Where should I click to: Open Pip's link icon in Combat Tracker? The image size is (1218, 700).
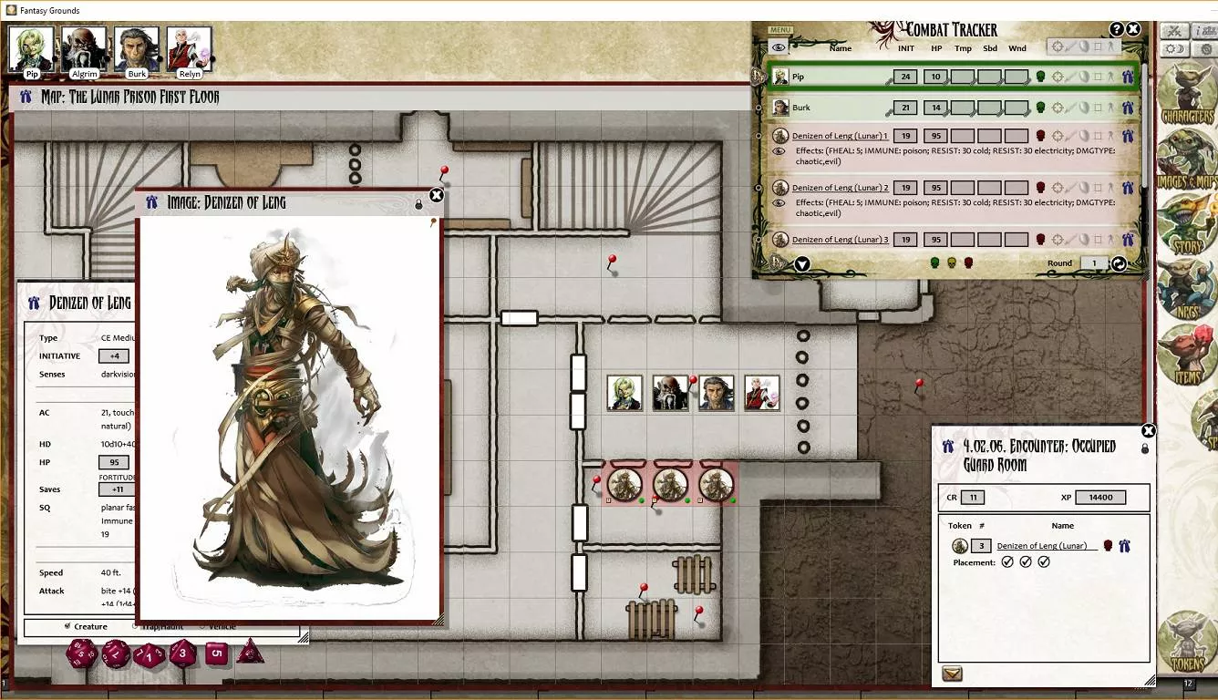[1128, 77]
